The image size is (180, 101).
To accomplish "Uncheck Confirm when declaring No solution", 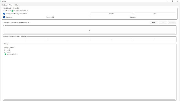I will 4,14.
